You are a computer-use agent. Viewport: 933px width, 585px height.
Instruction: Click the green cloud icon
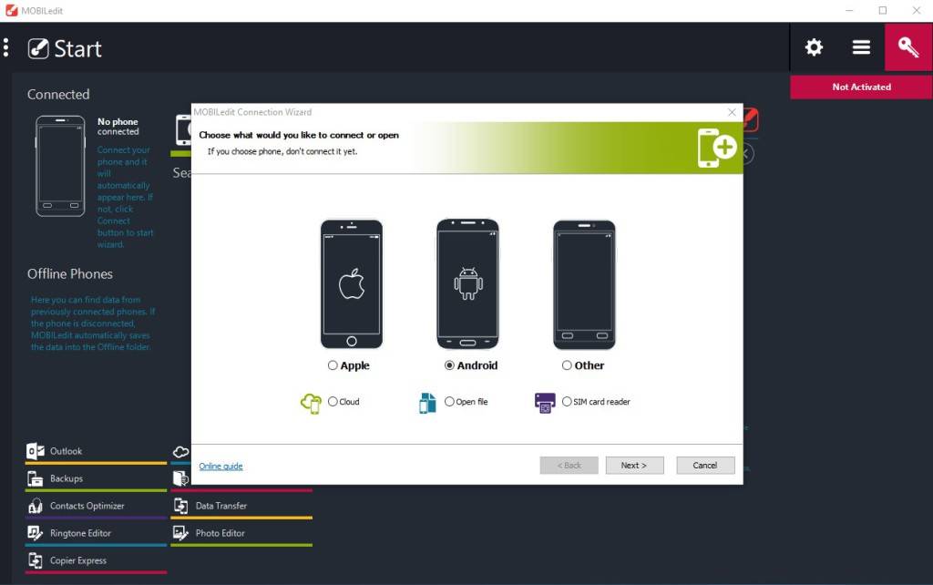click(312, 404)
